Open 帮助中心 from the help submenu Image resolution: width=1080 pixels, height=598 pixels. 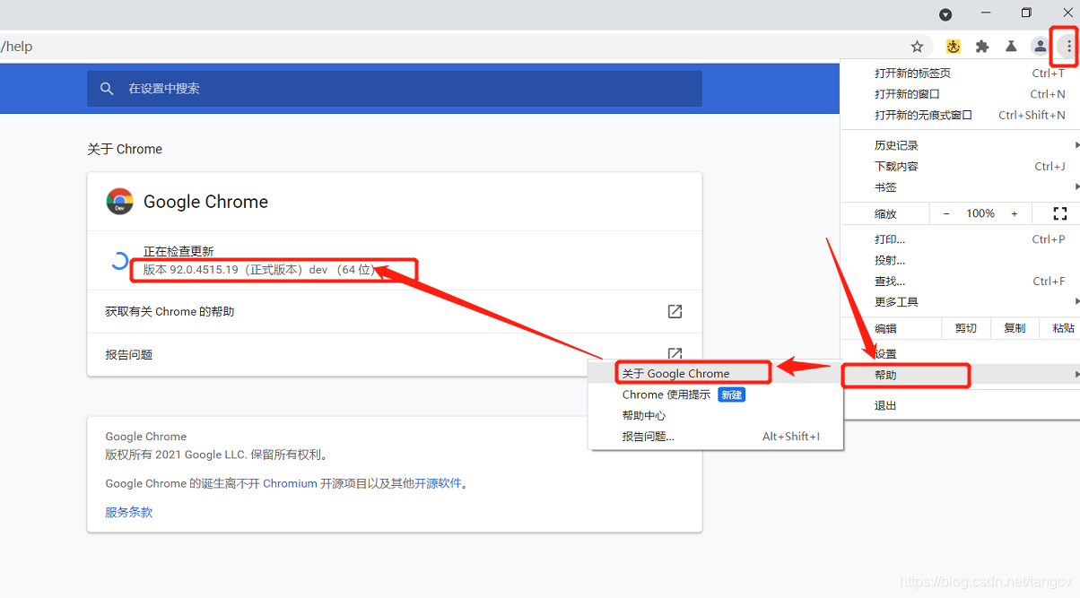point(715,416)
